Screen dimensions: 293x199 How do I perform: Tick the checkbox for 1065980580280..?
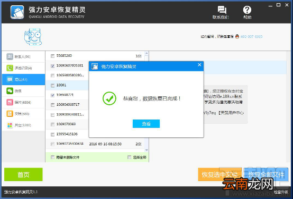[x=53, y=75]
